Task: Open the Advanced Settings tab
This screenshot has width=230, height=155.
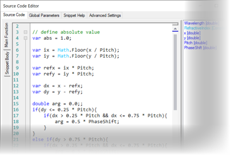Action: point(105,15)
